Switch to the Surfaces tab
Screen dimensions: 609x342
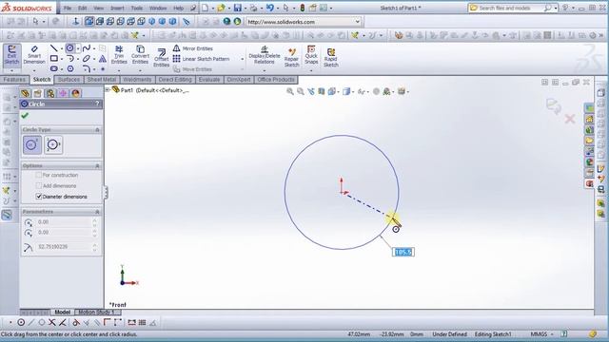point(69,80)
